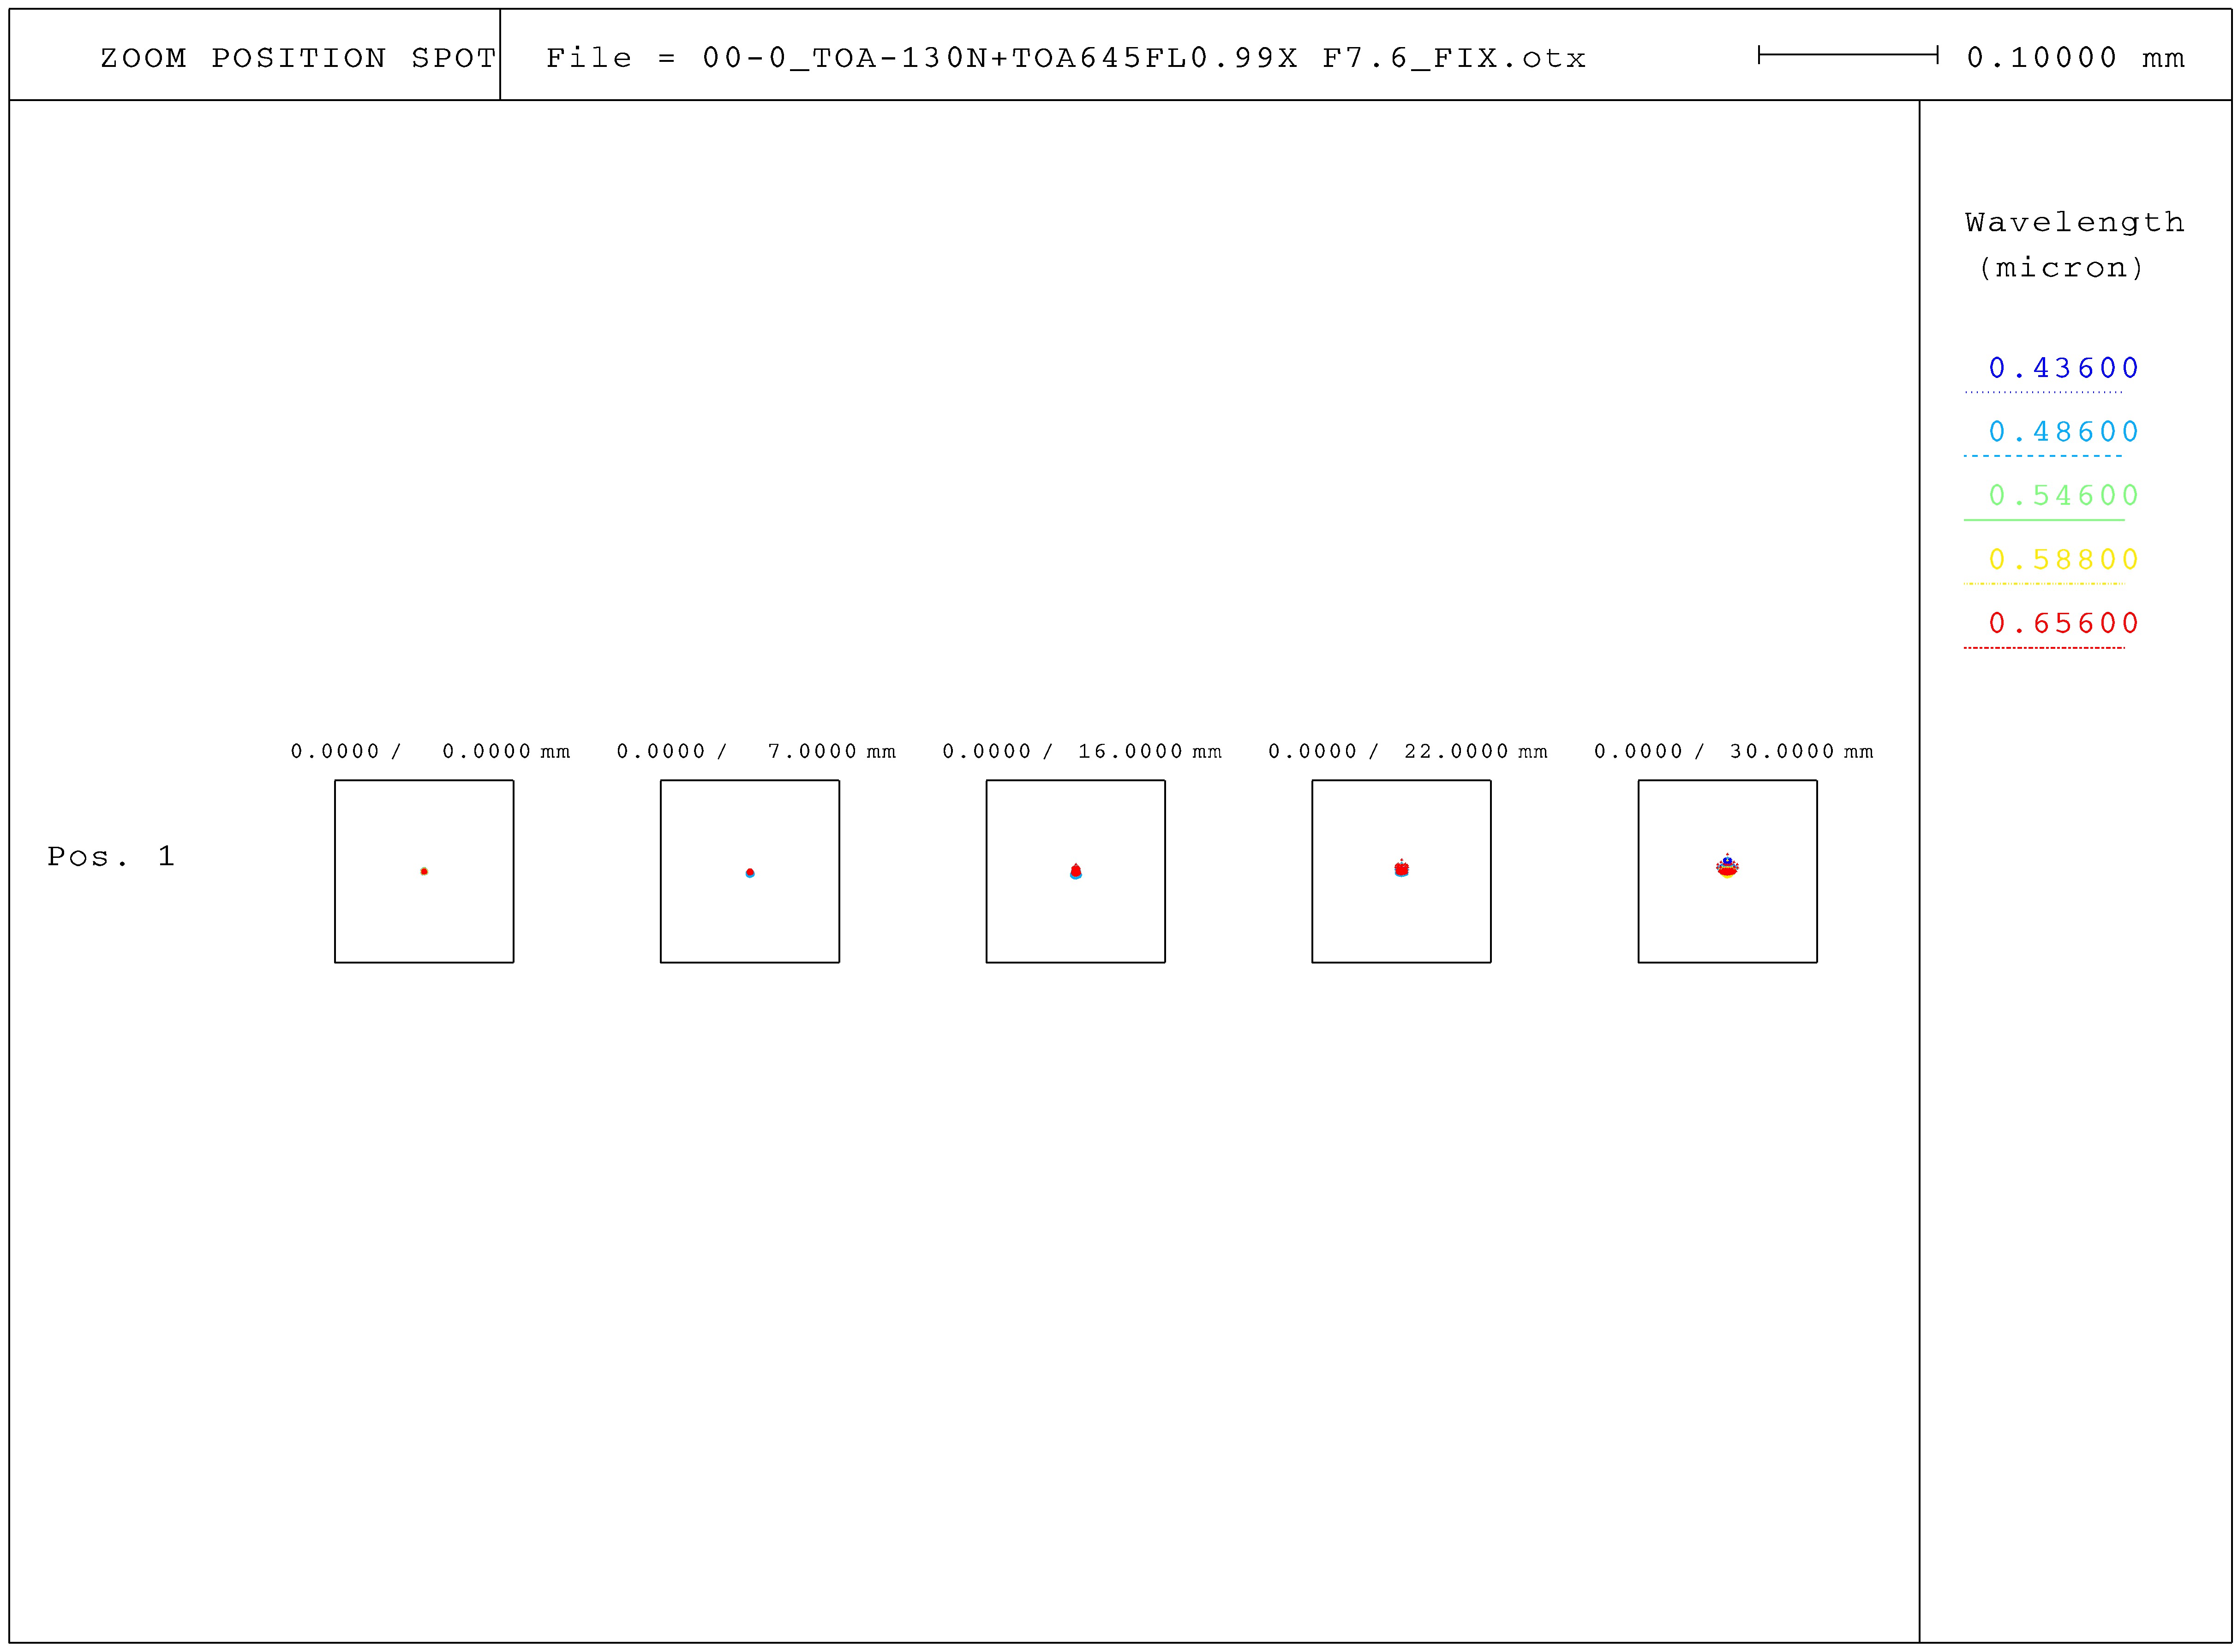2238x1652 pixels.
Task: Click the spot diagram at 16.0000 mm field
Action: click(x=1076, y=872)
